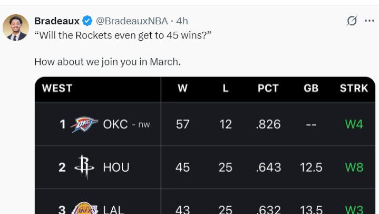Click the Lakers team logo

point(85,208)
